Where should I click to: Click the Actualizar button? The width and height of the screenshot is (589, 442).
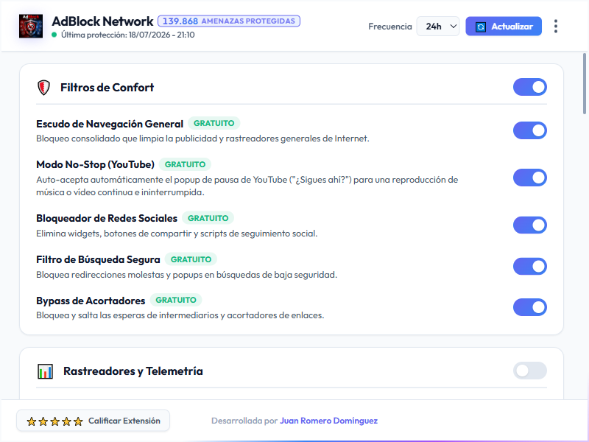pos(504,27)
